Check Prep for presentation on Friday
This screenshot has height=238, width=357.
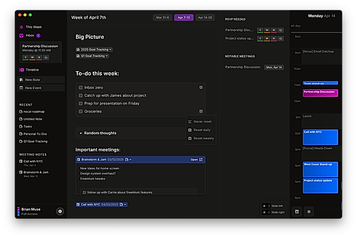(x=80, y=103)
